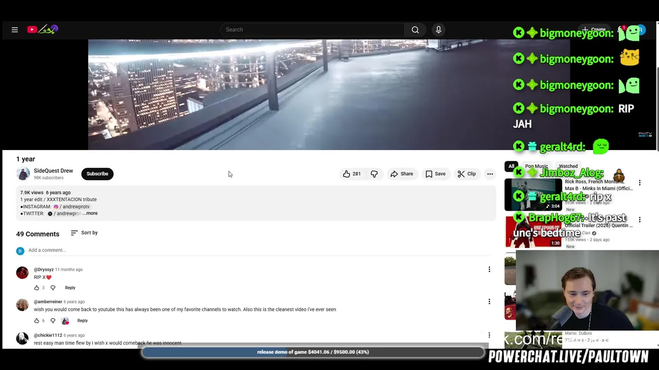Click creator heart on @amberreiner comment
659x370 pixels.
click(x=65, y=321)
